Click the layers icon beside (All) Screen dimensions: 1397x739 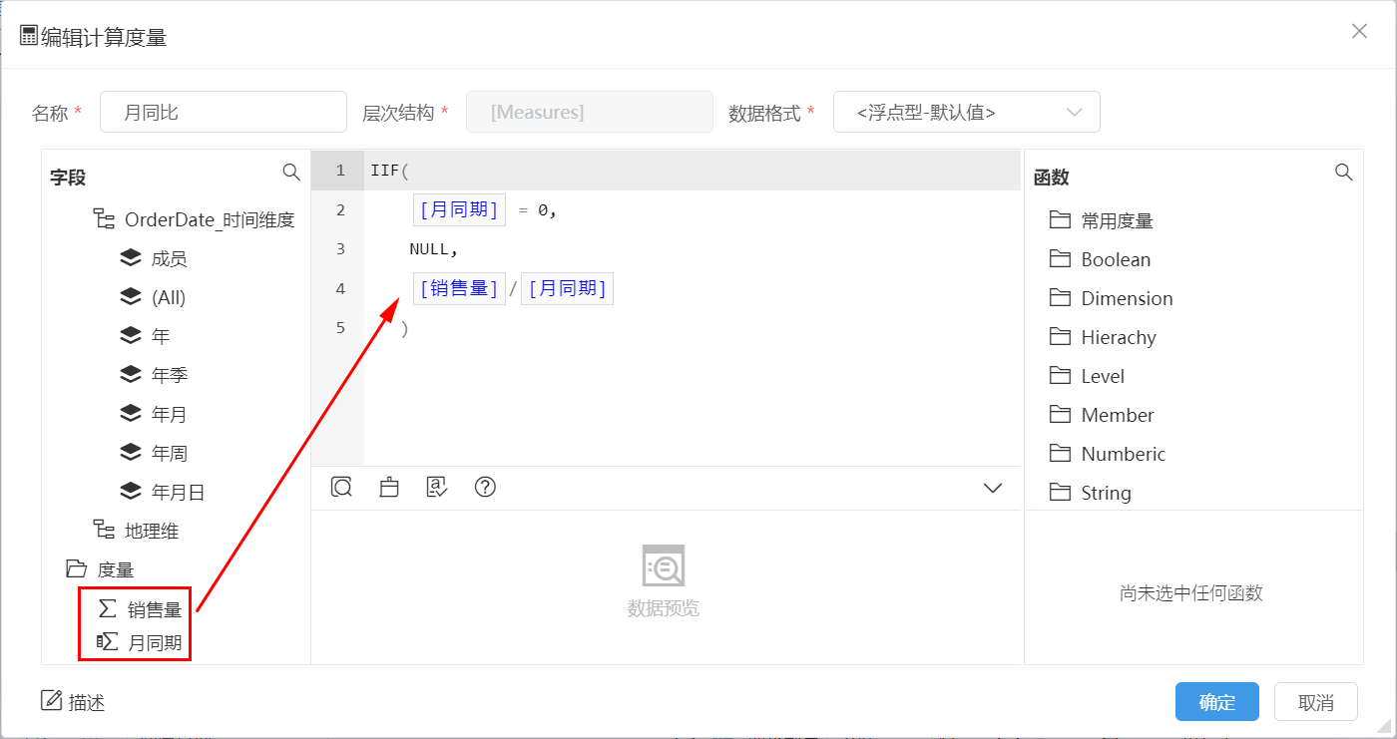click(130, 297)
